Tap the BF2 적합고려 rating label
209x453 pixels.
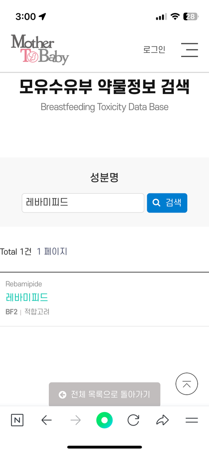[27, 312]
